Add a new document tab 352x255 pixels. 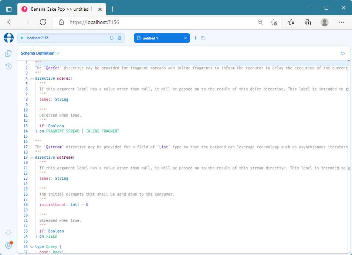point(195,38)
